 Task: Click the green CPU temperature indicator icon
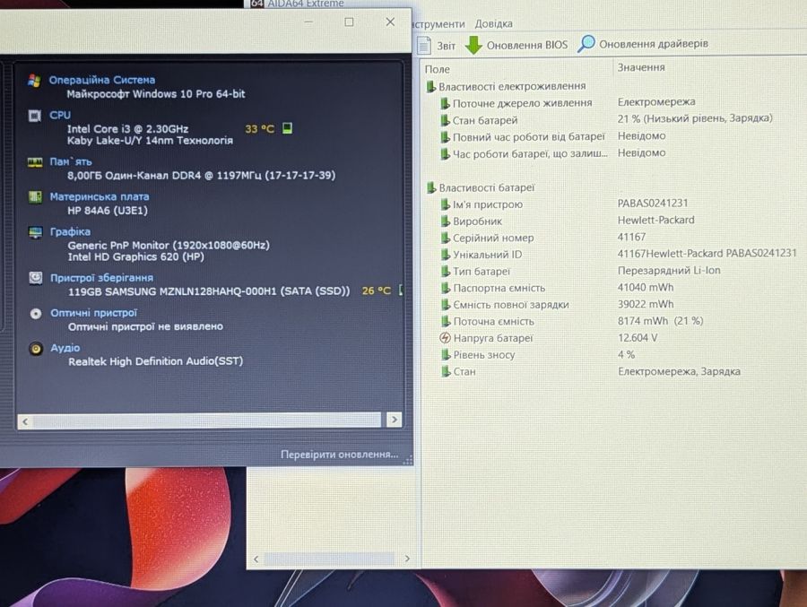tap(287, 128)
